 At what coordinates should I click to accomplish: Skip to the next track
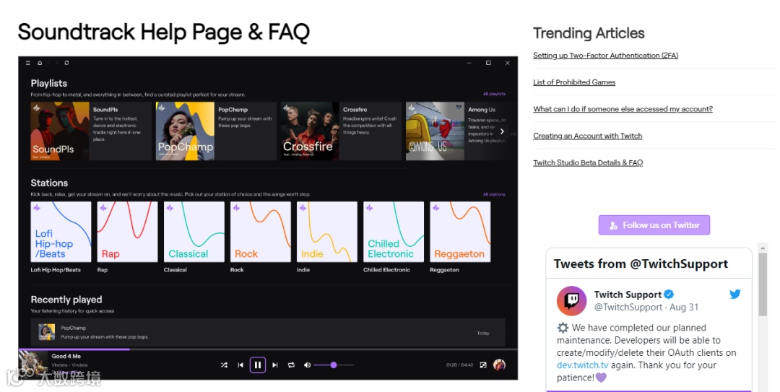click(274, 365)
